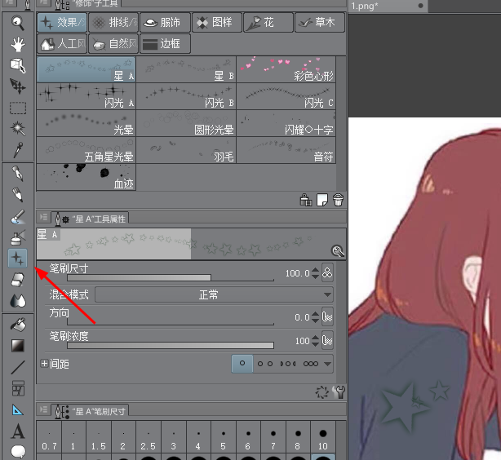
Task: Open the spacing preset dropdown arrow
Action: point(327,364)
